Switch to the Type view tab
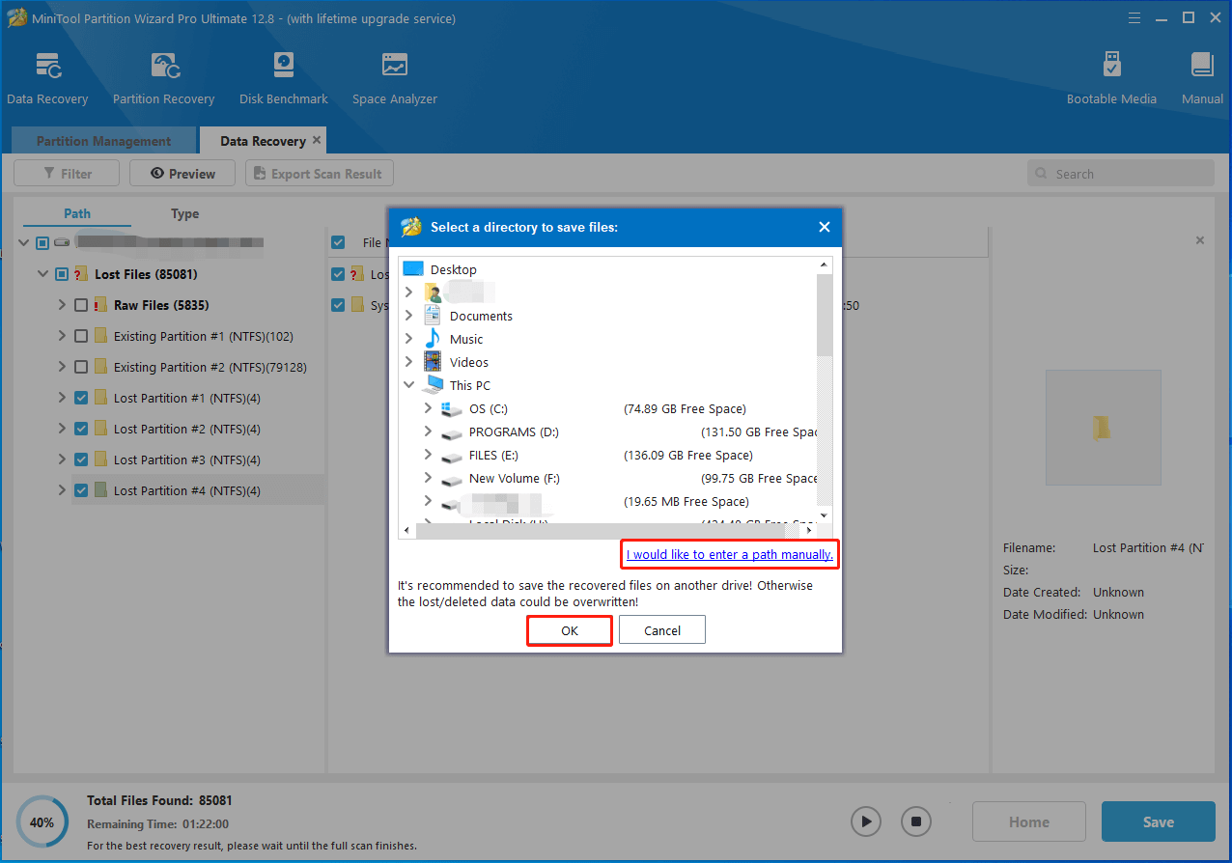Image resolution: width=1232 pixels, height=863 pixels. tap(184, 214)
